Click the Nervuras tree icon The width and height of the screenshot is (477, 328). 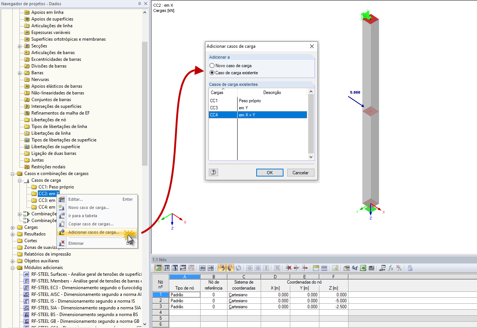(x=27, y=79)
